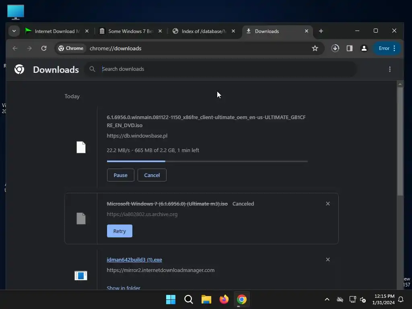Pause the Windows 7 ISO download
Screen dimensions: 412x309
pos(120,175)
